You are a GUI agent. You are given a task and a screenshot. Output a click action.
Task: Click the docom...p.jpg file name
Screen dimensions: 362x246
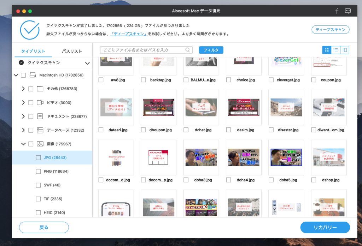[160, 180]
